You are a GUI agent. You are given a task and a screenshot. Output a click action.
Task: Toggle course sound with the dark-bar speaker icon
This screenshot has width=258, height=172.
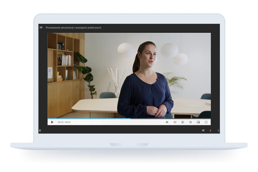(203, 130)
